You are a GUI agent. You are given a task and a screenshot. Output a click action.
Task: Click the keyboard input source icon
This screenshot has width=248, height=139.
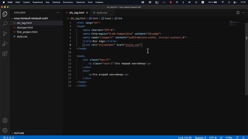203,2
